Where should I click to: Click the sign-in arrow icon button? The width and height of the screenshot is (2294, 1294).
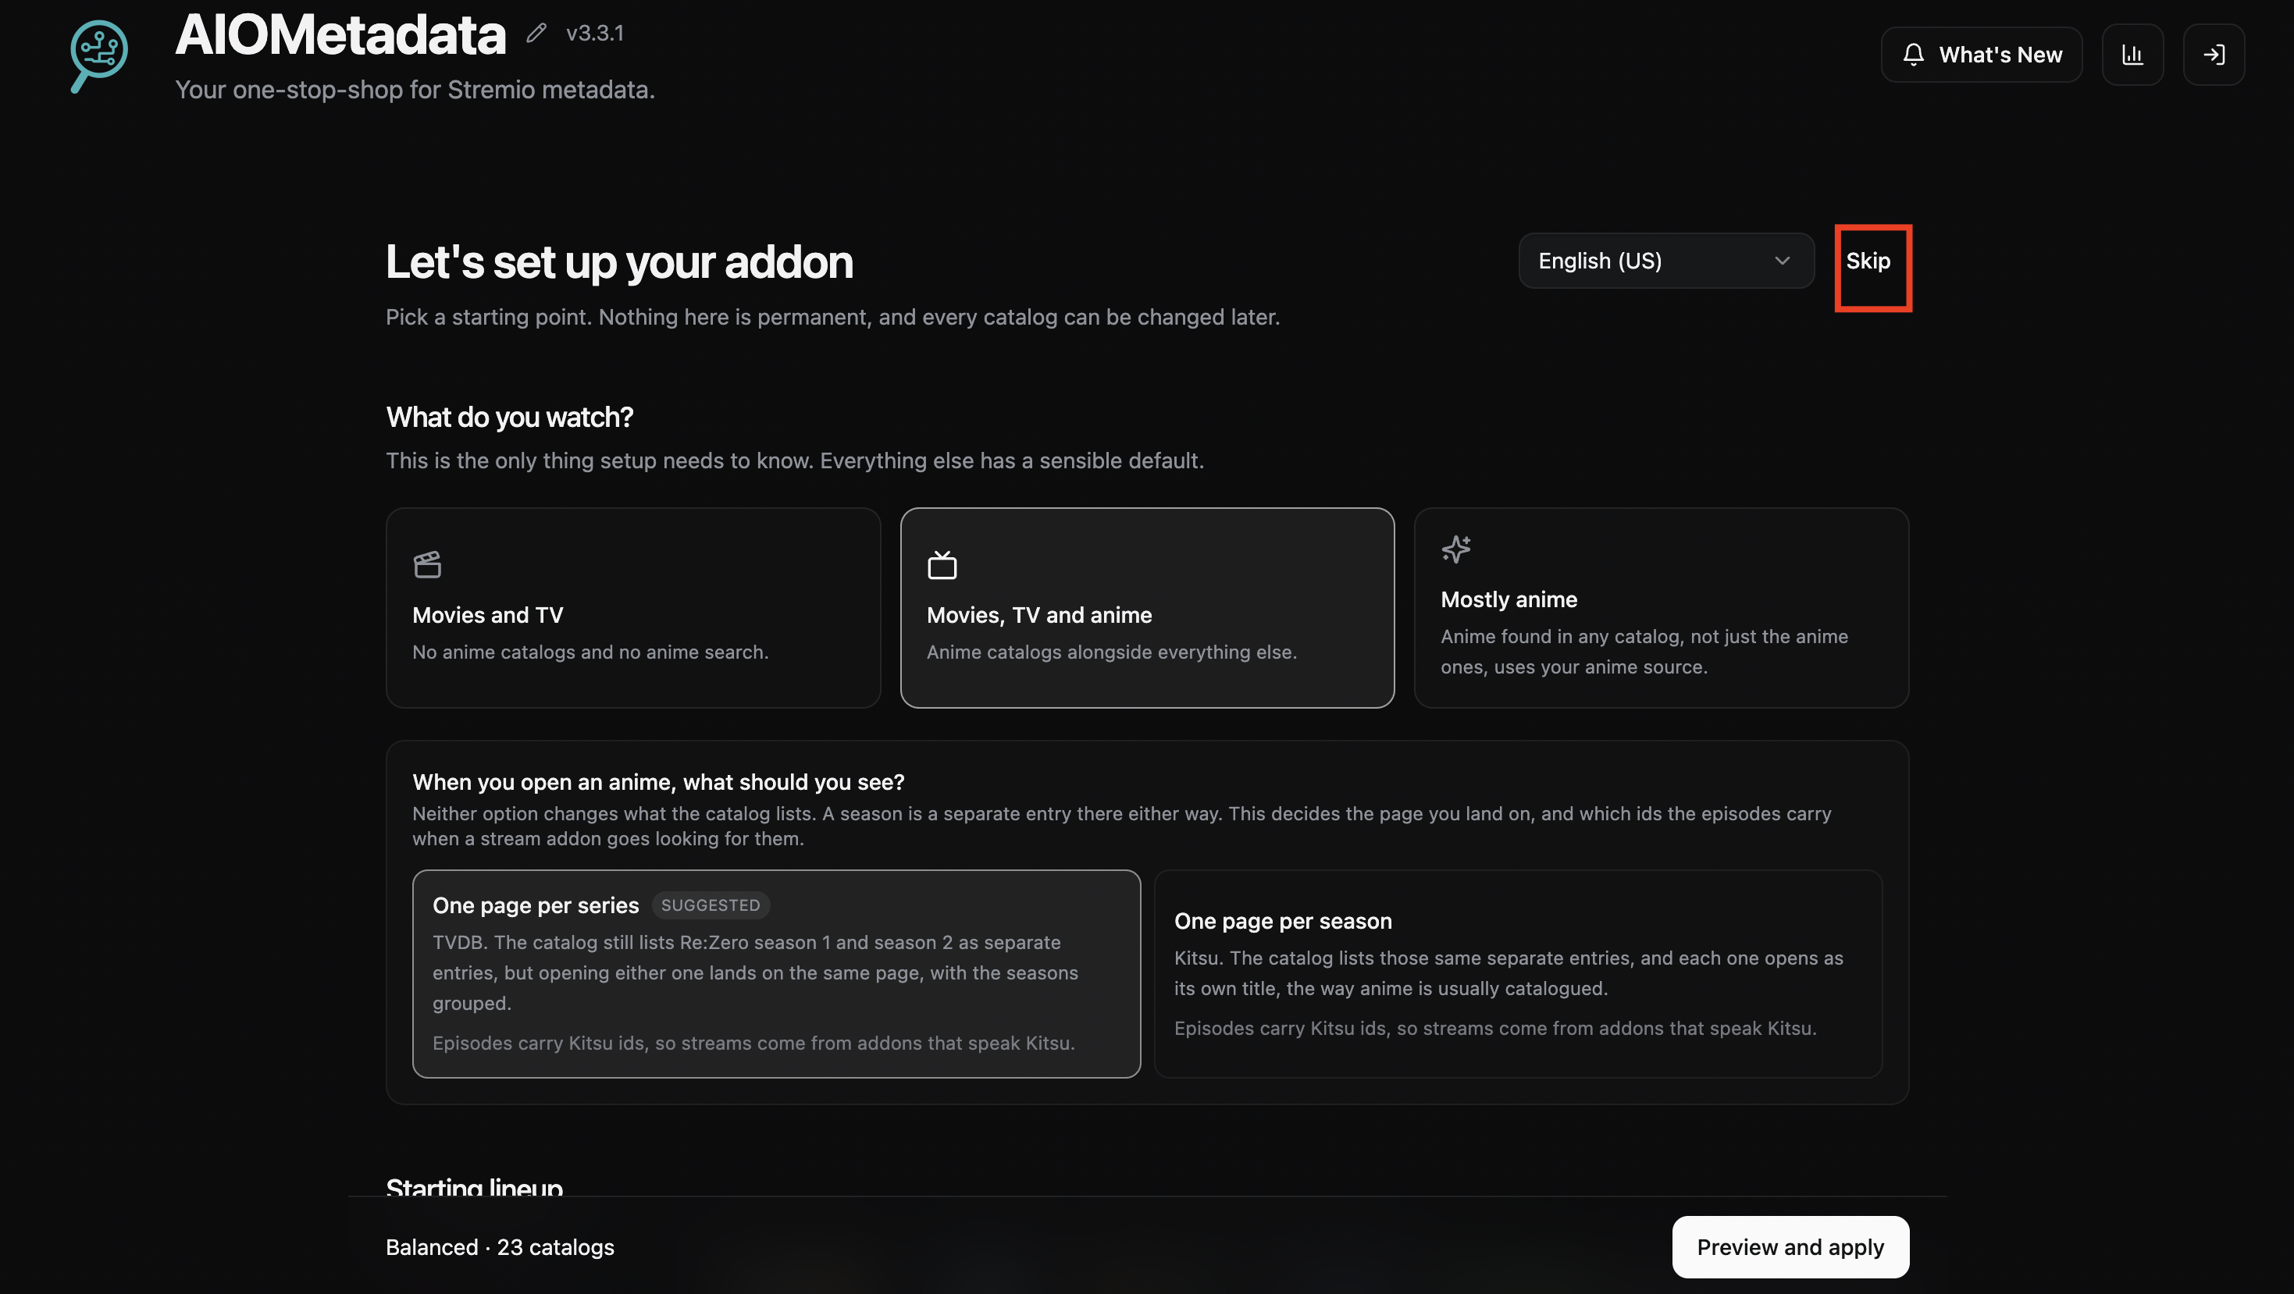pos(2213,55)
